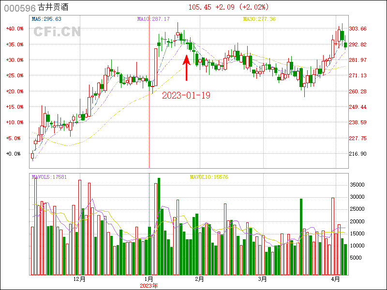The width and height of the screenshot is (387, 290).
Task: Click the +35.0% axis label
Action: click(x=15, y=44)
